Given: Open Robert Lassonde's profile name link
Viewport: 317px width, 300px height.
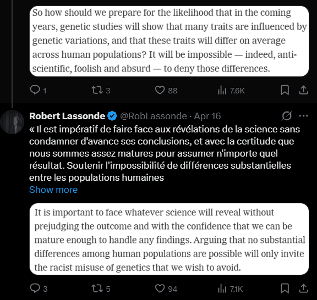Looking at the screenshot, I should (67, 116).
